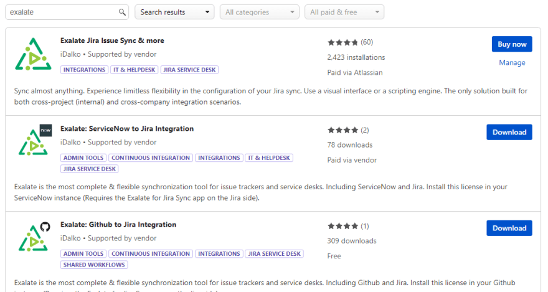Click the star rating of Github to Jira Integration
Viewport: 548px width, 292px height.
click(x=342, y=227)
